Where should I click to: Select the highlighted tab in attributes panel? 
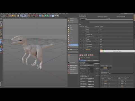82,61
